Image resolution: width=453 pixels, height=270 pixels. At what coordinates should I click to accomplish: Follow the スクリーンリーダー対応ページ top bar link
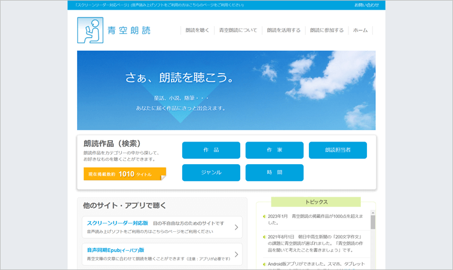coord(159,5)
